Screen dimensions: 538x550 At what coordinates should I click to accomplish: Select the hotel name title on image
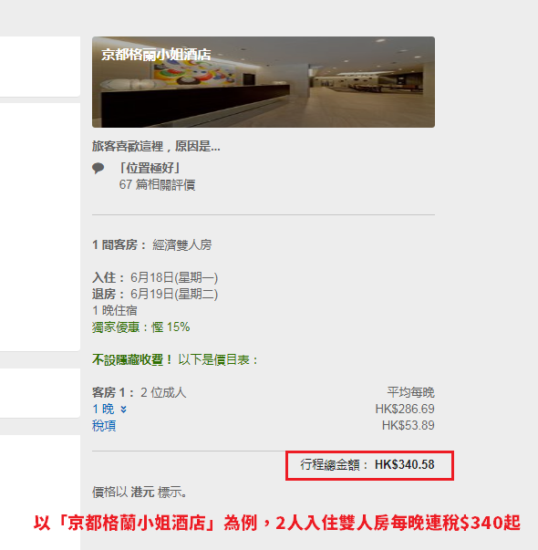coord(156,55)
